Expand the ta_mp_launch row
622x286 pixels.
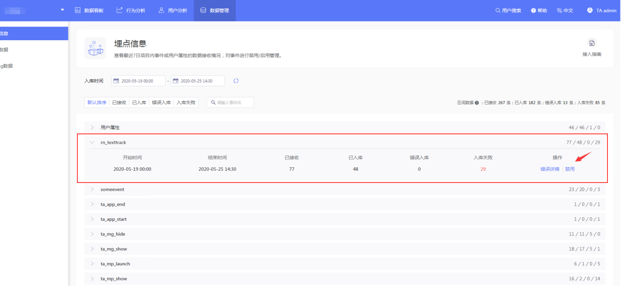345,264
